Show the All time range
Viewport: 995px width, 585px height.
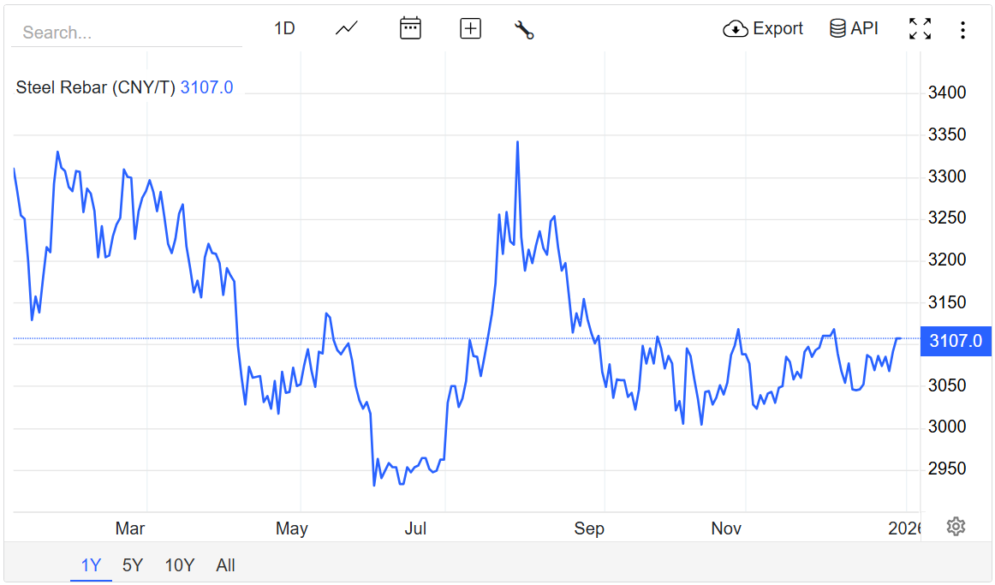(225, 564)
